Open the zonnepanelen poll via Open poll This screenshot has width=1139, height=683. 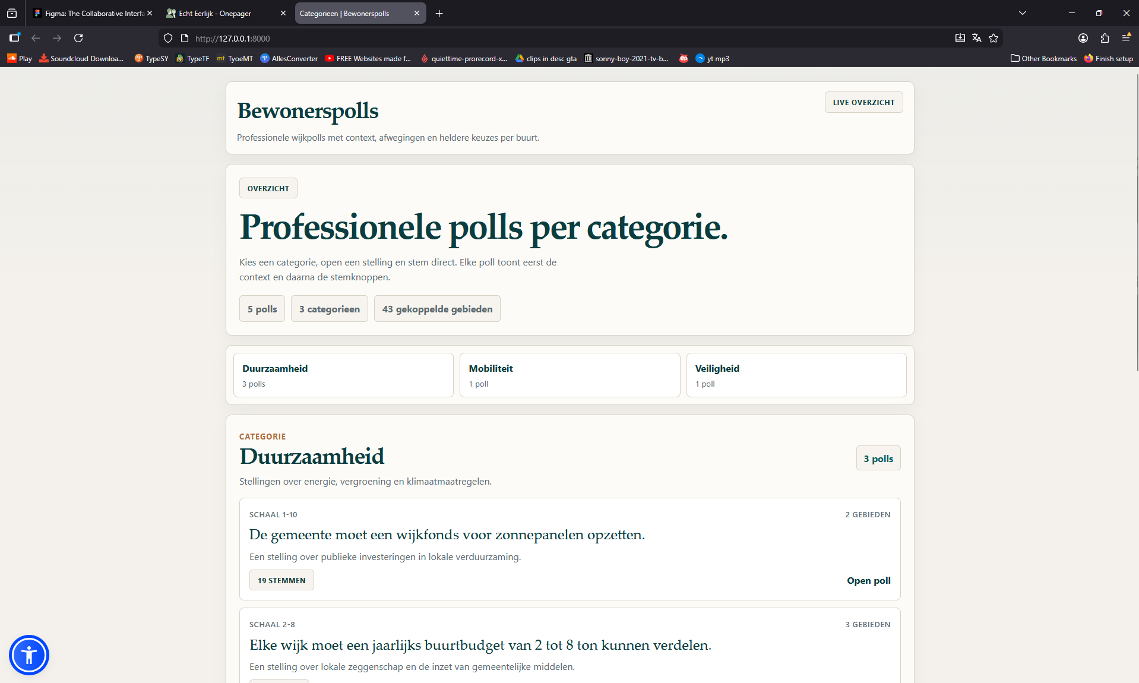[868, 580]
